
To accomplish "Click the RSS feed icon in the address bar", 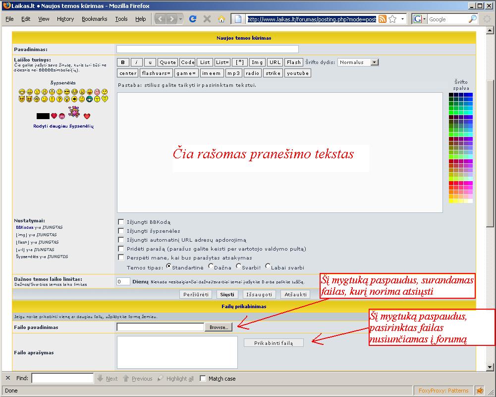I will [x=383, y=19].
